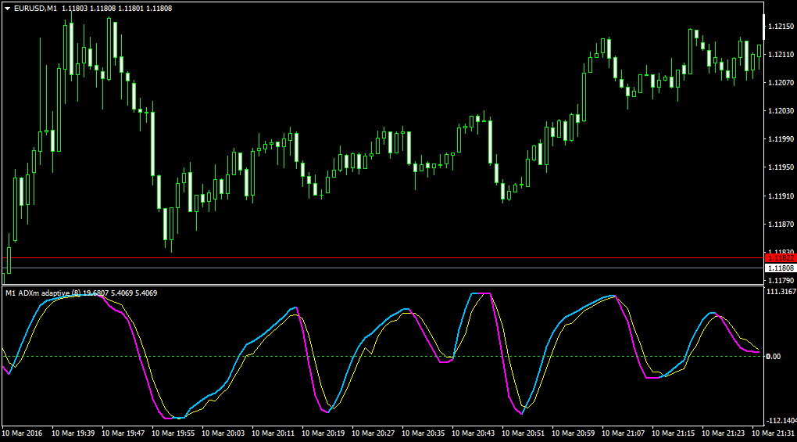The width and height of the screenshot is (797, 442).
Task: Click the 1.11870 price scale value
Action: point(781,224)
